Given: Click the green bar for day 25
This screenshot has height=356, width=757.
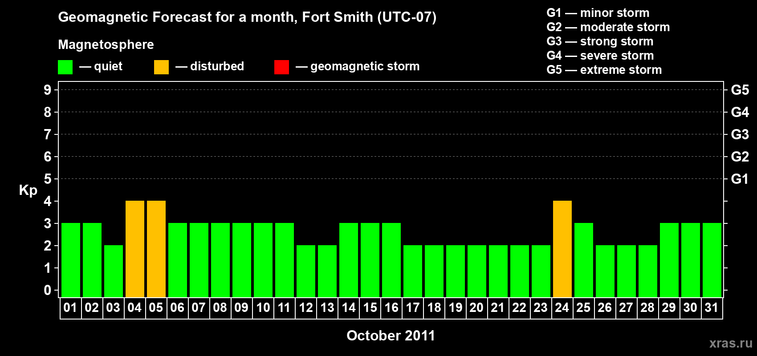Looking at the screenshot, I should 584,260.
